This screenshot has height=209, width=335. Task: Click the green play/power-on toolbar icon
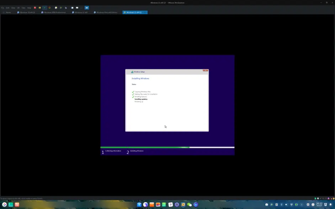click(44, 8)
